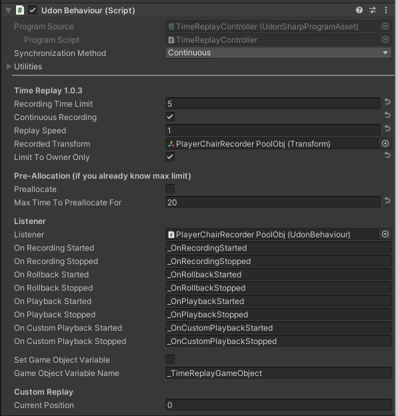The height and width of the screenshot is (416, 398).
Task: Uncheck Limit To Owner Only
Action: click(x=170, y=157)
